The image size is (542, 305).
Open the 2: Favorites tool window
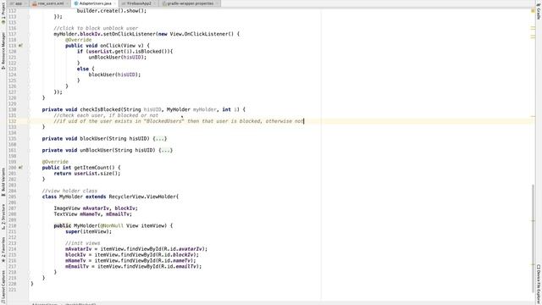(x=3, y=249)
